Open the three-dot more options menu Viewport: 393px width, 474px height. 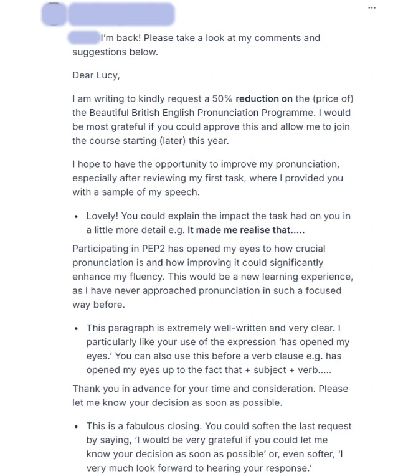[x=372, y=7]
